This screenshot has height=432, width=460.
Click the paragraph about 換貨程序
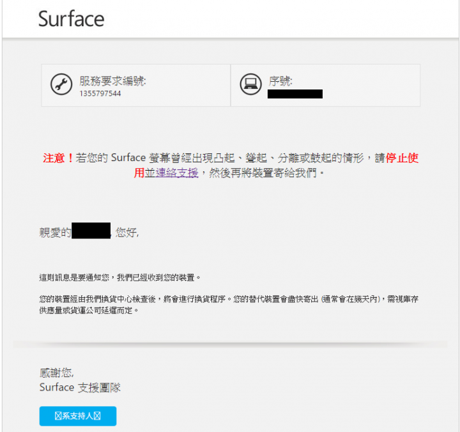[x=229, y=305]
